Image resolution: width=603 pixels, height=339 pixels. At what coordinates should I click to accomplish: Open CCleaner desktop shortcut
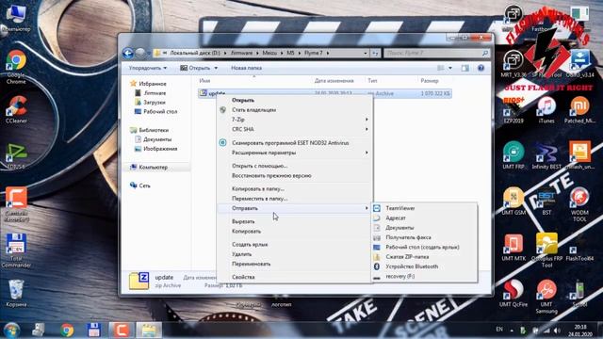[x=16, y=109]
